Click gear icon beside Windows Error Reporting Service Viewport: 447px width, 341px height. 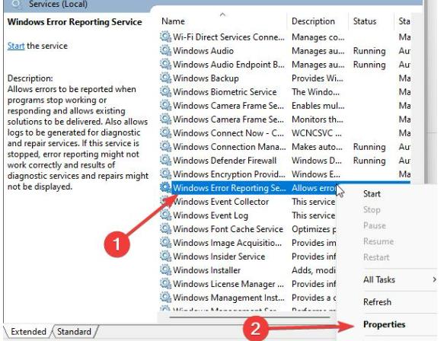(x=165, y=187)
